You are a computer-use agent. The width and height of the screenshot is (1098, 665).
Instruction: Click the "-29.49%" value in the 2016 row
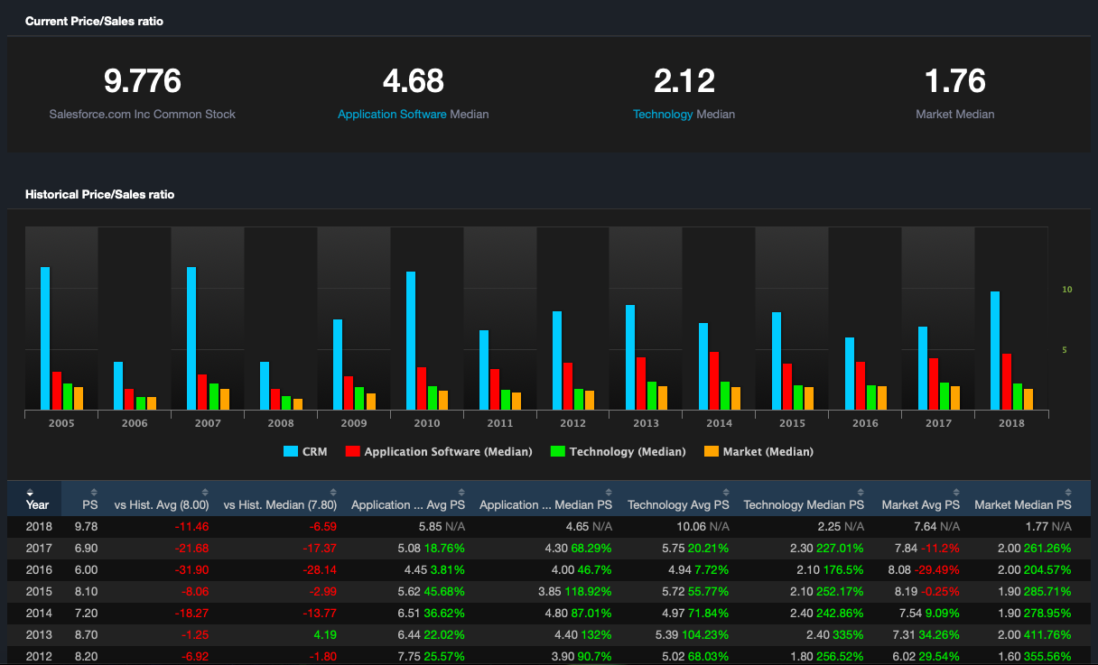tap(935, 569)
